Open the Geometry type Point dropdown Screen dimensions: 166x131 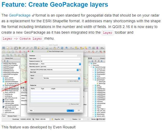coord(61,64)
